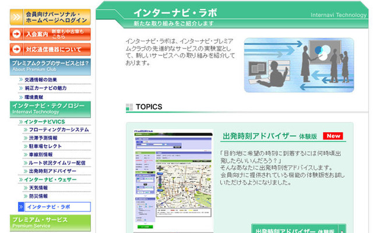Select 環境貢献 link

point(34,97)
